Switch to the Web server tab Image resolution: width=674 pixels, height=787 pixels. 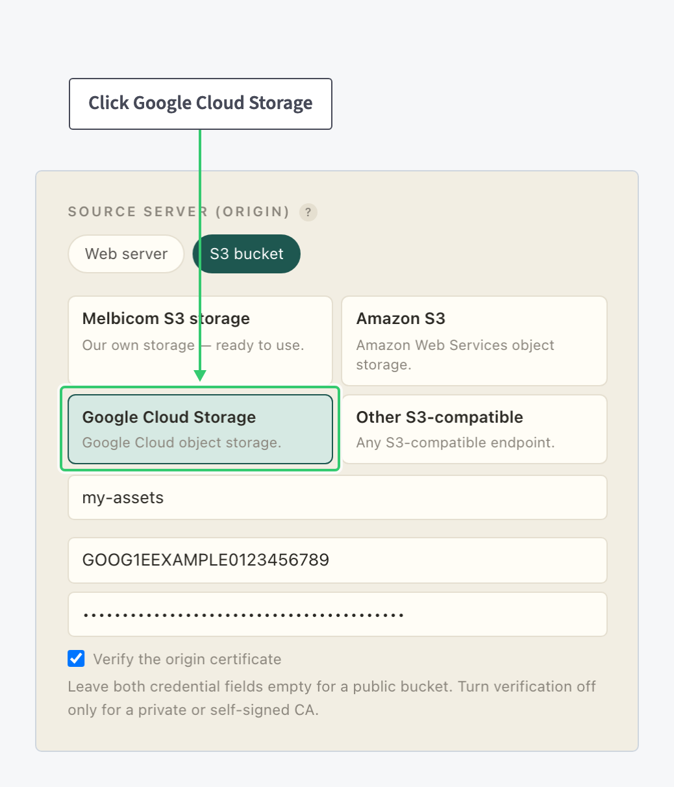coord(127,254)
